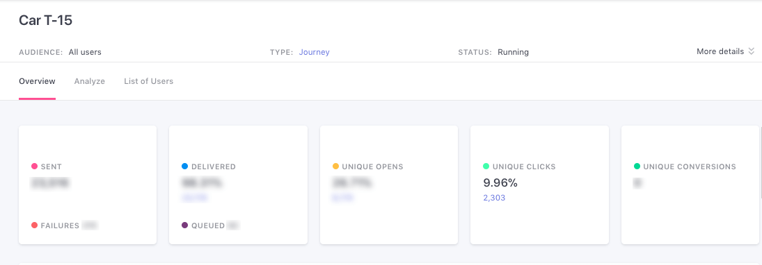
Task: Click the pink dot beside SENT
Action: pyautogui.click(x=35, y=166)
